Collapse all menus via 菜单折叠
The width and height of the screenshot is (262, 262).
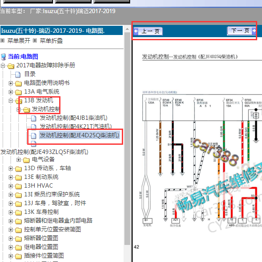[51, 41]
